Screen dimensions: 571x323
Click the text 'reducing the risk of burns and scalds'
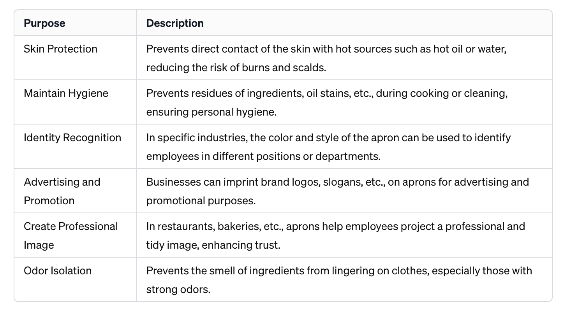coord(236,68)
